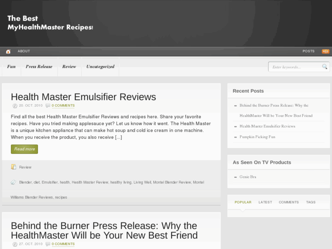Screen dimensions: 332x249
Task: Visit the Genie Bra link
Action: 248,177
